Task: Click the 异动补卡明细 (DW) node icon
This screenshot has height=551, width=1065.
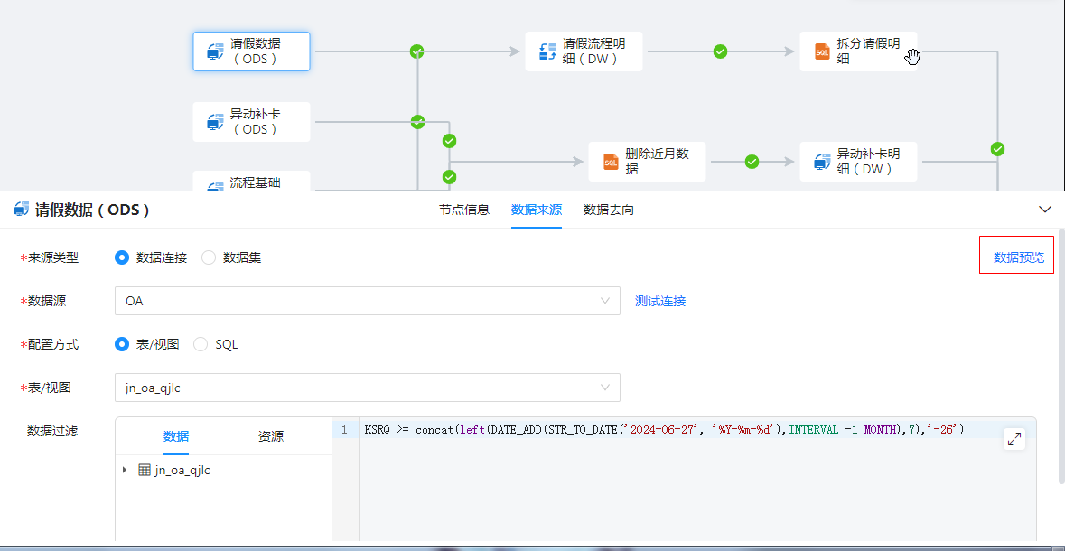Action: point(822,162)
